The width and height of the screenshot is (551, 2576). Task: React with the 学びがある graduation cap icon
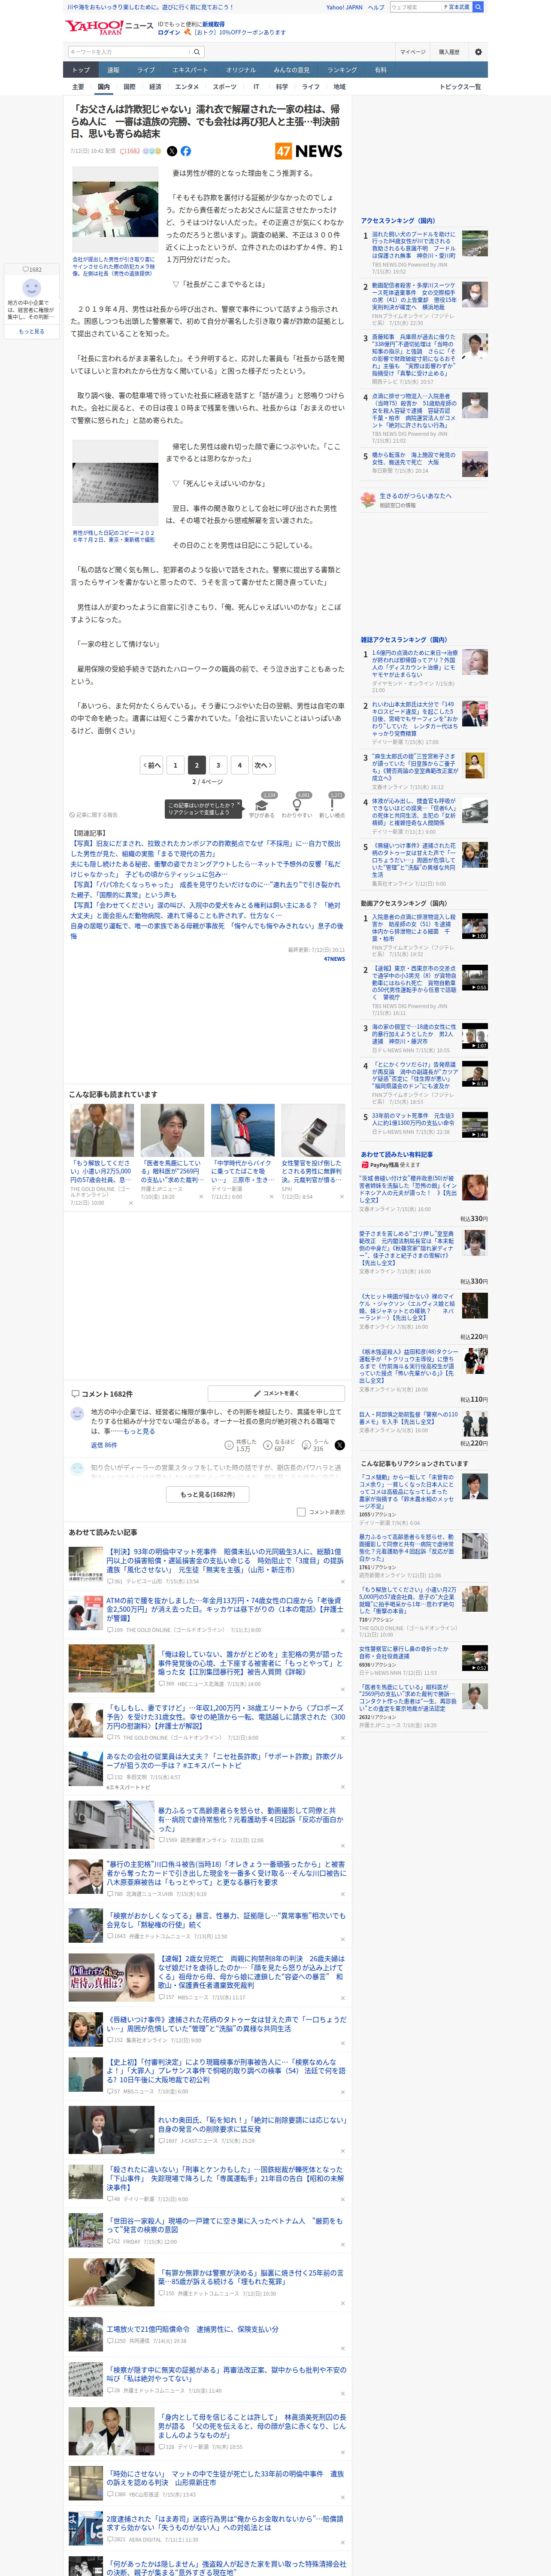pos(262,806)
